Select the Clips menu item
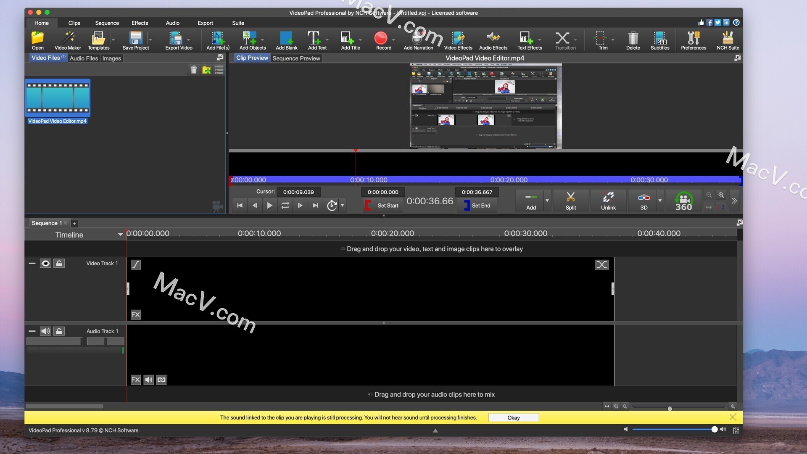 tap(74, 23)
